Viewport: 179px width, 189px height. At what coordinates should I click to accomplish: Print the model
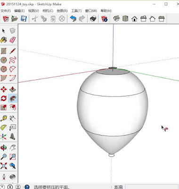click(93, 19)
